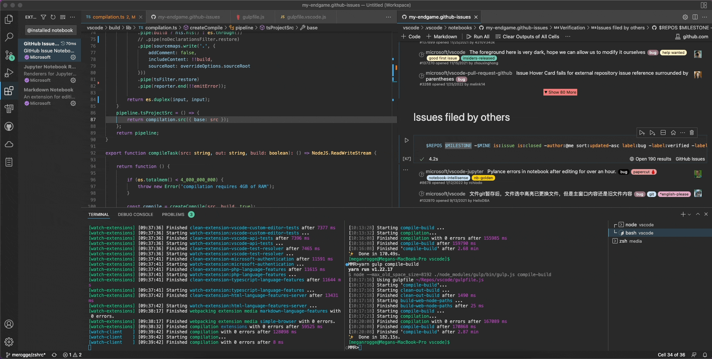Close the compilation.ts tab

(140, 17)
